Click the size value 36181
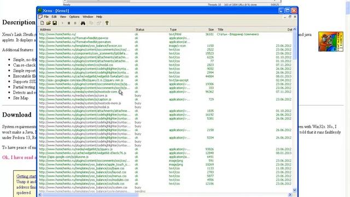Viewport: 350px width, 197px height. coord(209,34)
